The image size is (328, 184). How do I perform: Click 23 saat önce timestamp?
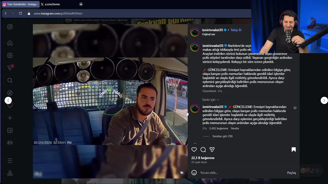[x=199, y=162]
